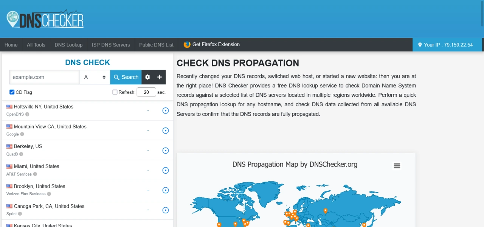
Task: Click the DNS Checker logo
Action: (x=45, y=19)
